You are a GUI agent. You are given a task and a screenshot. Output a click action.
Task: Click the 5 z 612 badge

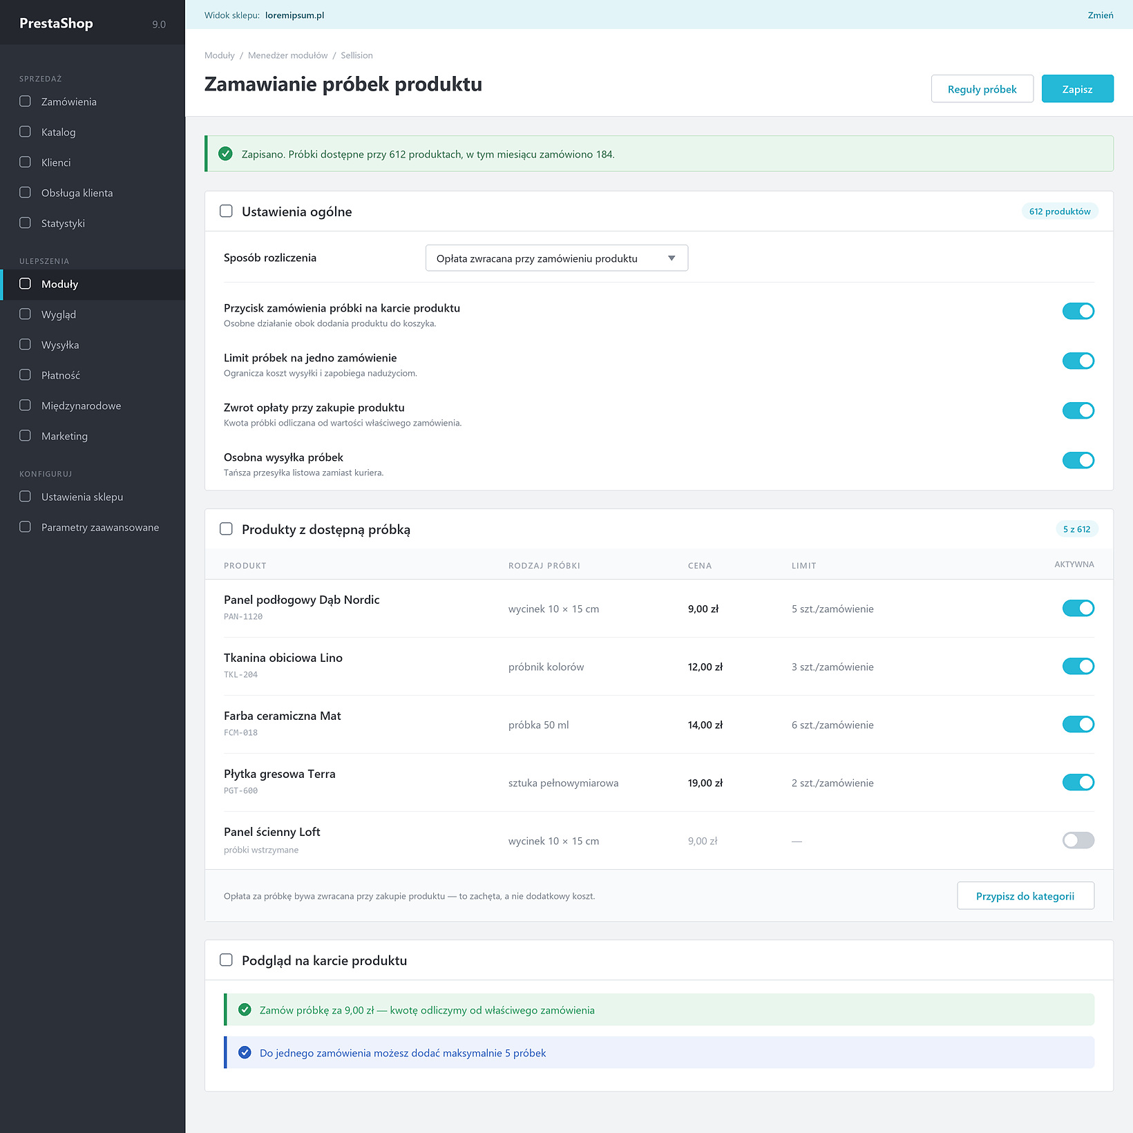click(x=1076, y=529)
